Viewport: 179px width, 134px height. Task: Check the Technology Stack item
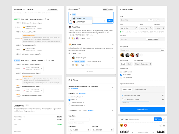pos(69,106)
